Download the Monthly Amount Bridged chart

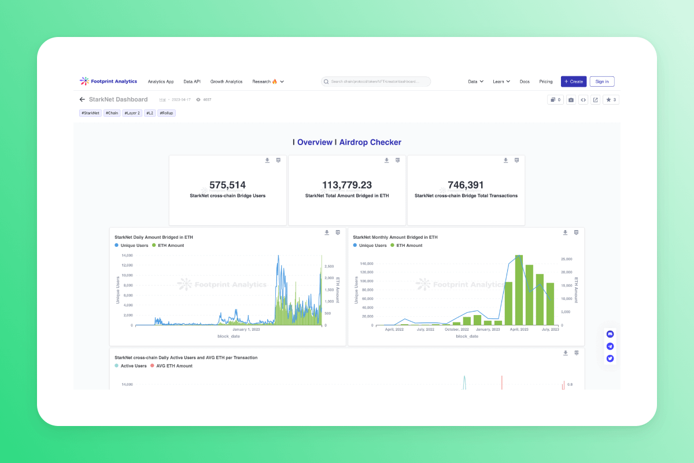pyautogui.click(x=565, y=232)
